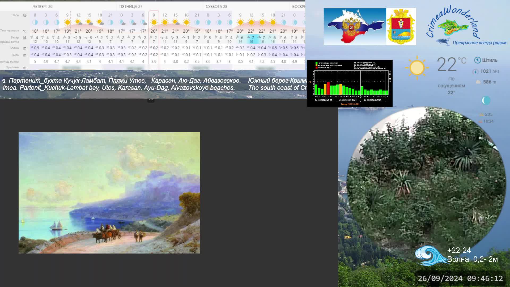Click the '26 сентября 2024' chart date label
This screenshot has height=287, width=510.
[348, 100]
